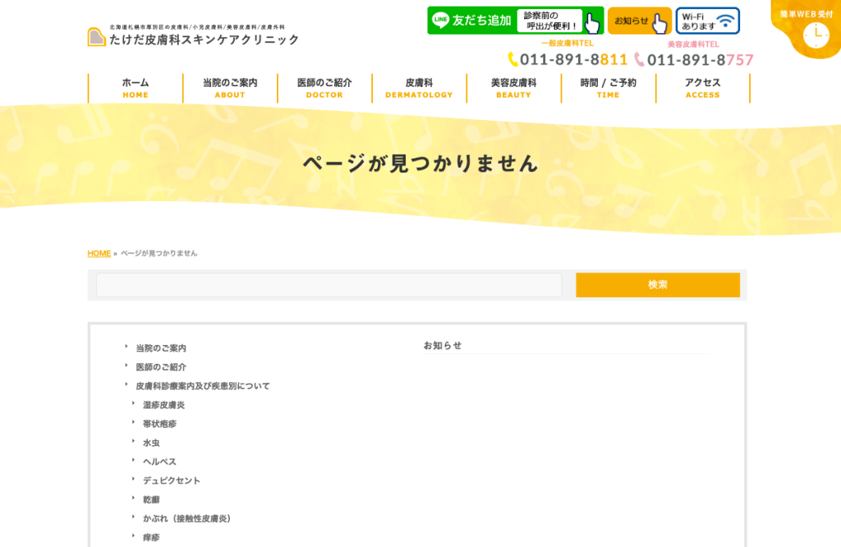Open the LINE 友だち追加 banner
The height and width of the screenshot is (547, 841).
[x=516, y=21]
